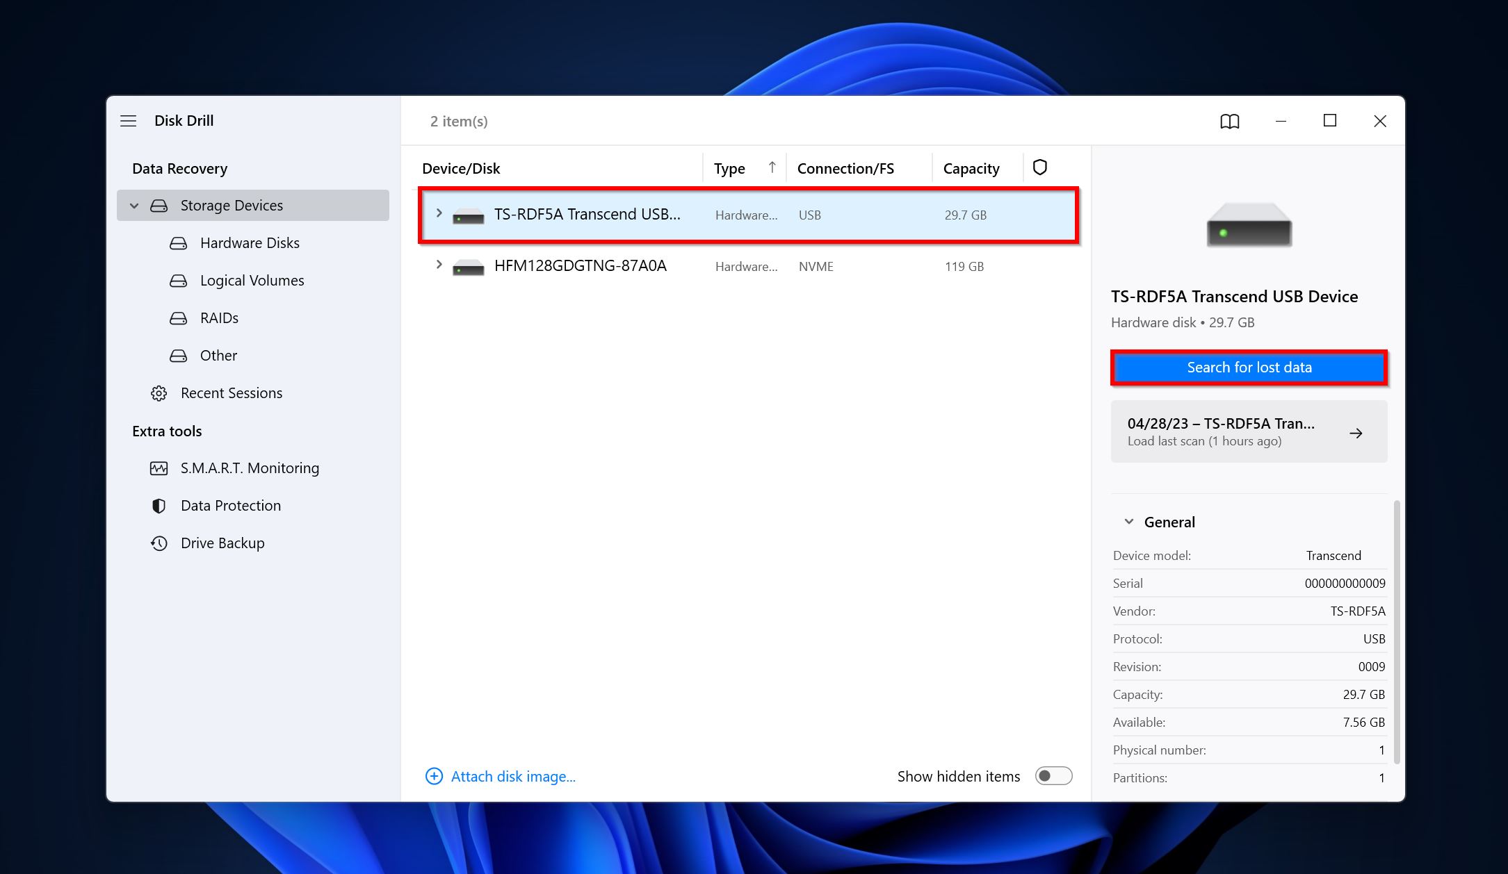Collapse General section in device details
1508x874 pixels.
click(1128, 522)
